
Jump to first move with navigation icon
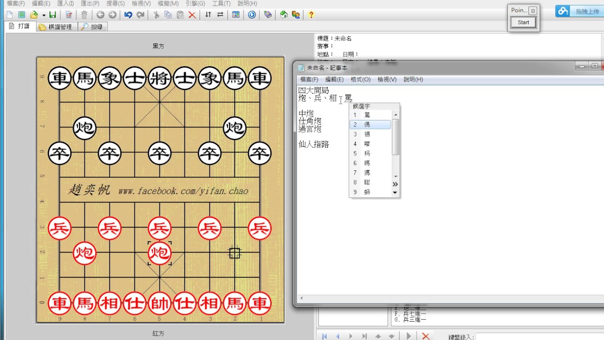pos(325,336)
